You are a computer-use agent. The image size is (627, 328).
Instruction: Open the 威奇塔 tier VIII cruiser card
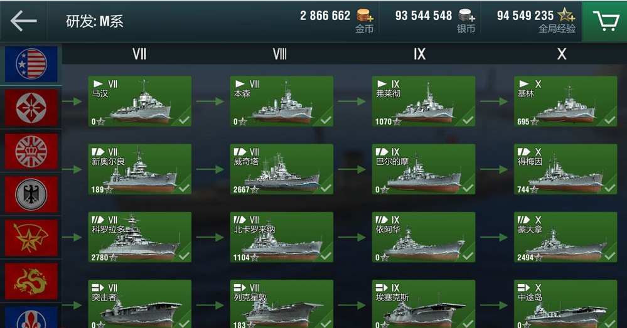tap(282, 169)
